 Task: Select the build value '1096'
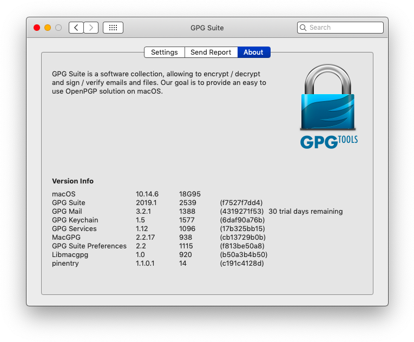point(187,229)
